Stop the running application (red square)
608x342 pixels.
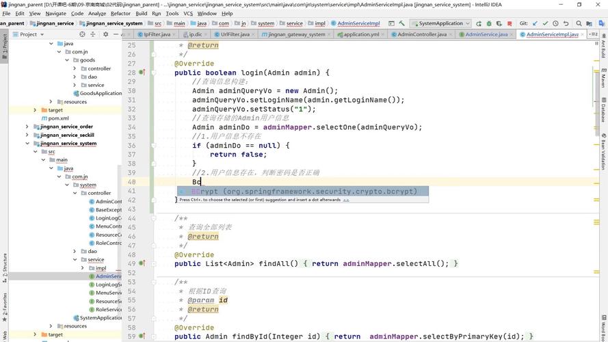(510, 23)
